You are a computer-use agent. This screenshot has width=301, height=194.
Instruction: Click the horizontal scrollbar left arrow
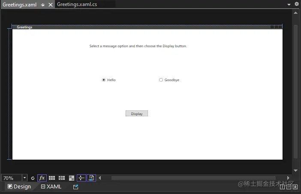100,178
